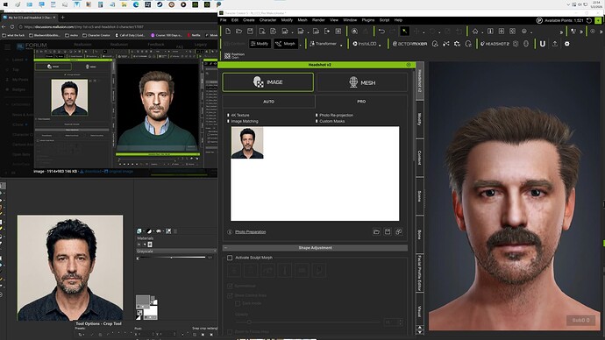The image size is (605, 340).
Task: Open the Morph button dropdown arrow
Action: coord(301,45)
